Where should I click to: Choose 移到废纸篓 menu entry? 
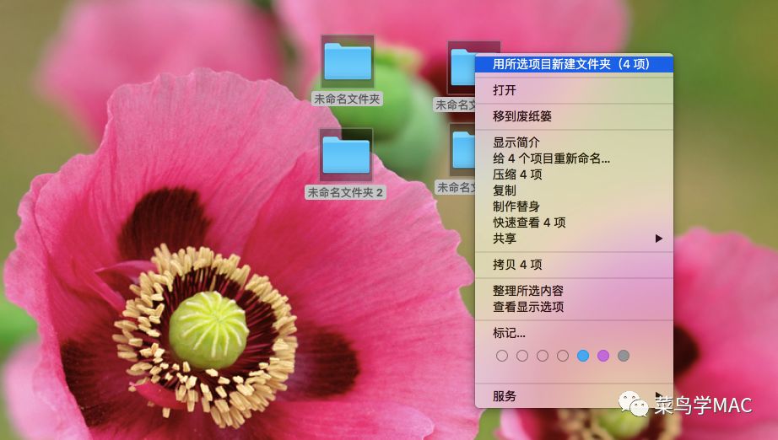click(x=574, y=116)
